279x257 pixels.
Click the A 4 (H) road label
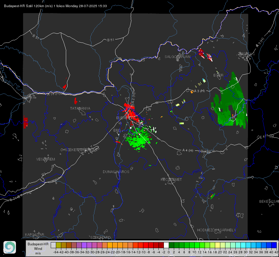point(188,150)
